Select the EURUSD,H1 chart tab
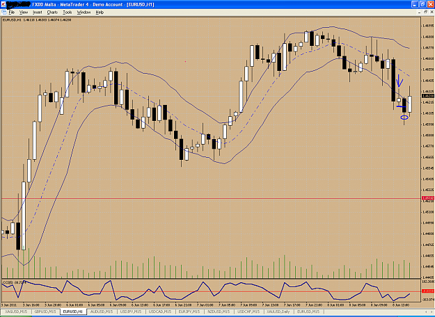This screenshot has width=435, height=317. [x=73, y=311]
